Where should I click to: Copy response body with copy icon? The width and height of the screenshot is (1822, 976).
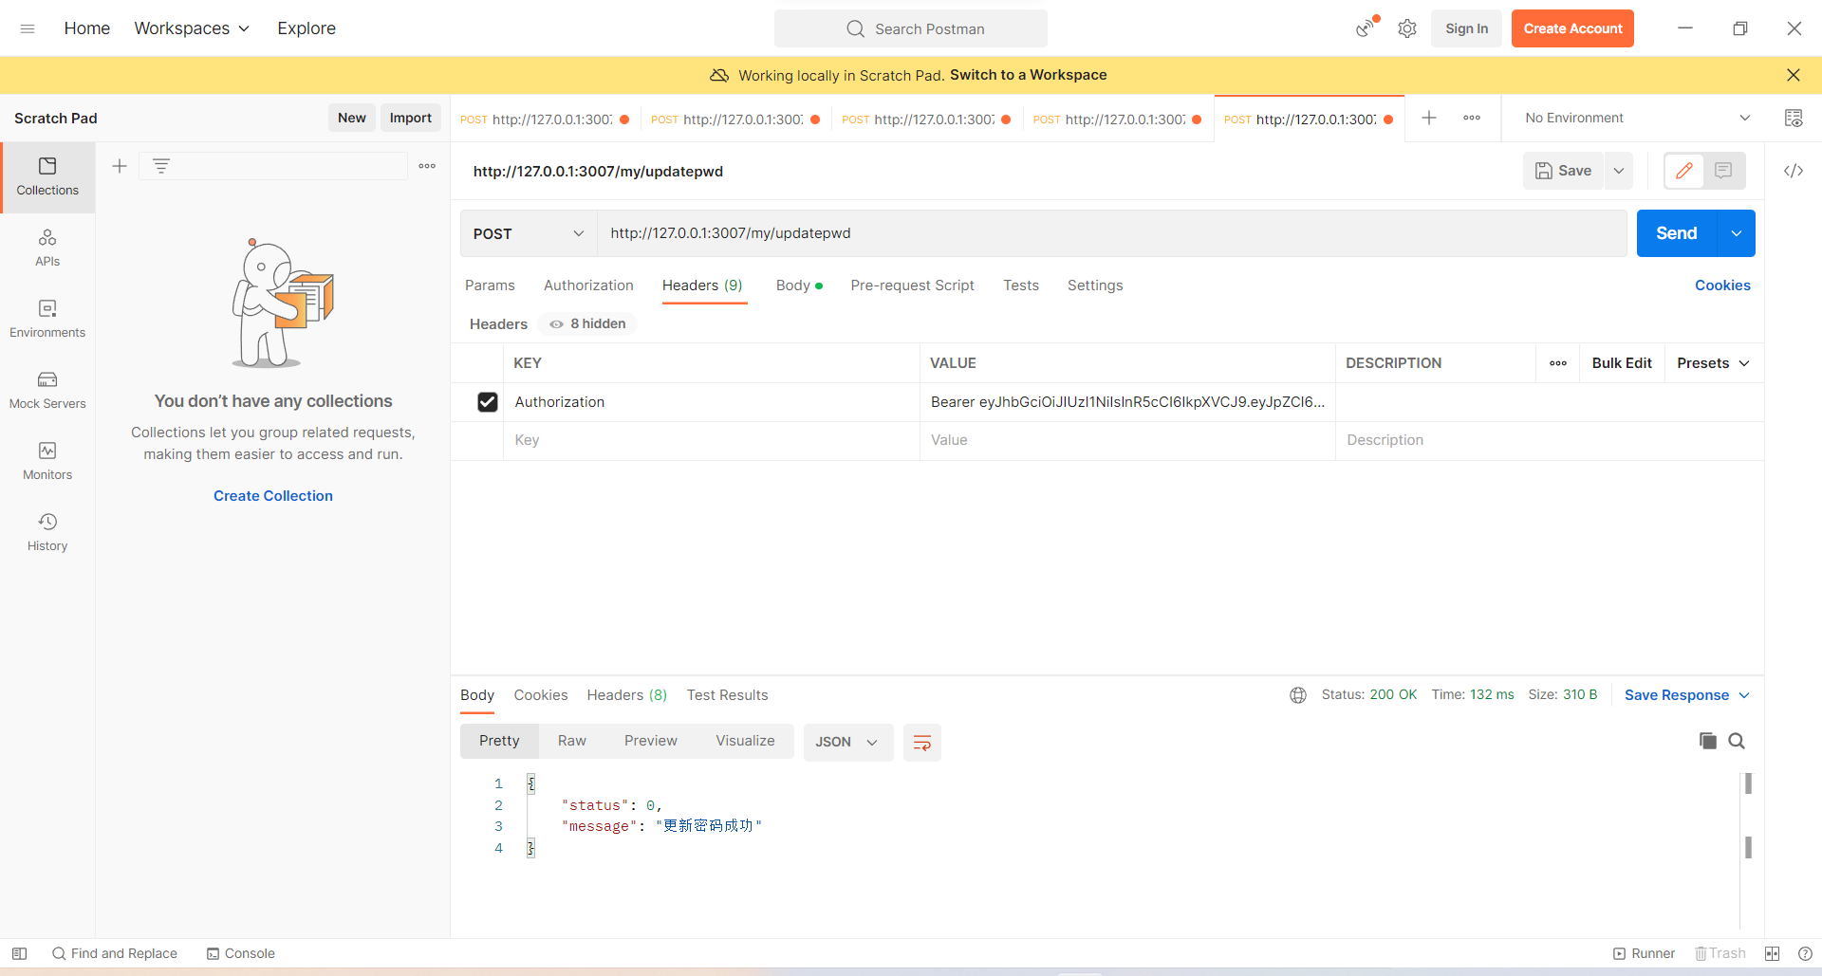click(1708, 741)
